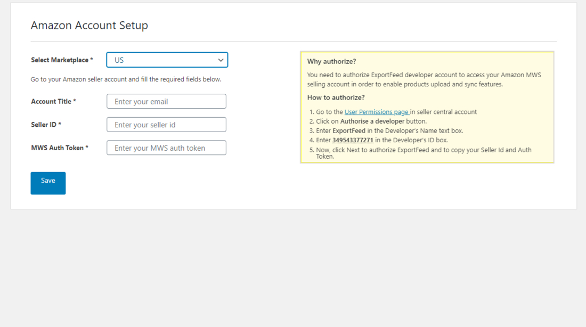The width and height of the screenshot is (586, 327).
Task: Click the MWS Auth Token input field
Action: click(x=166, y=148)
